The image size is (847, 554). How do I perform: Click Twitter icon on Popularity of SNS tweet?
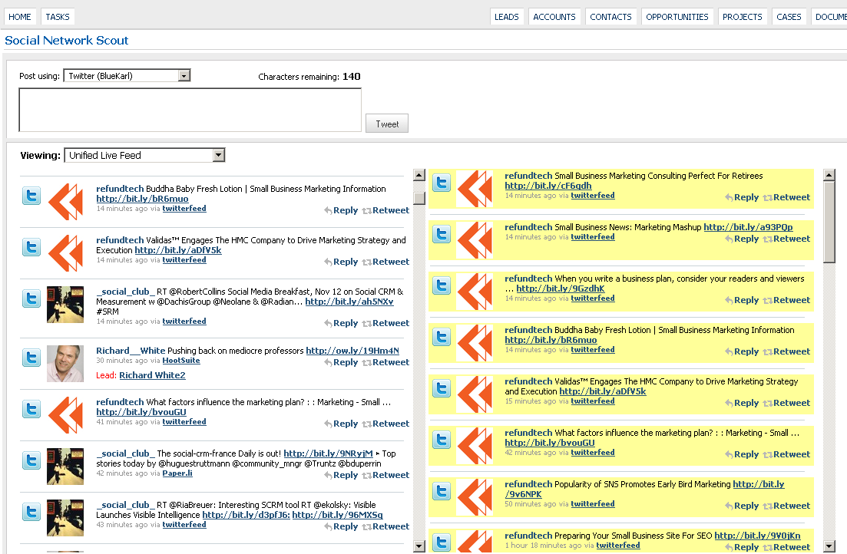[442, 491]
